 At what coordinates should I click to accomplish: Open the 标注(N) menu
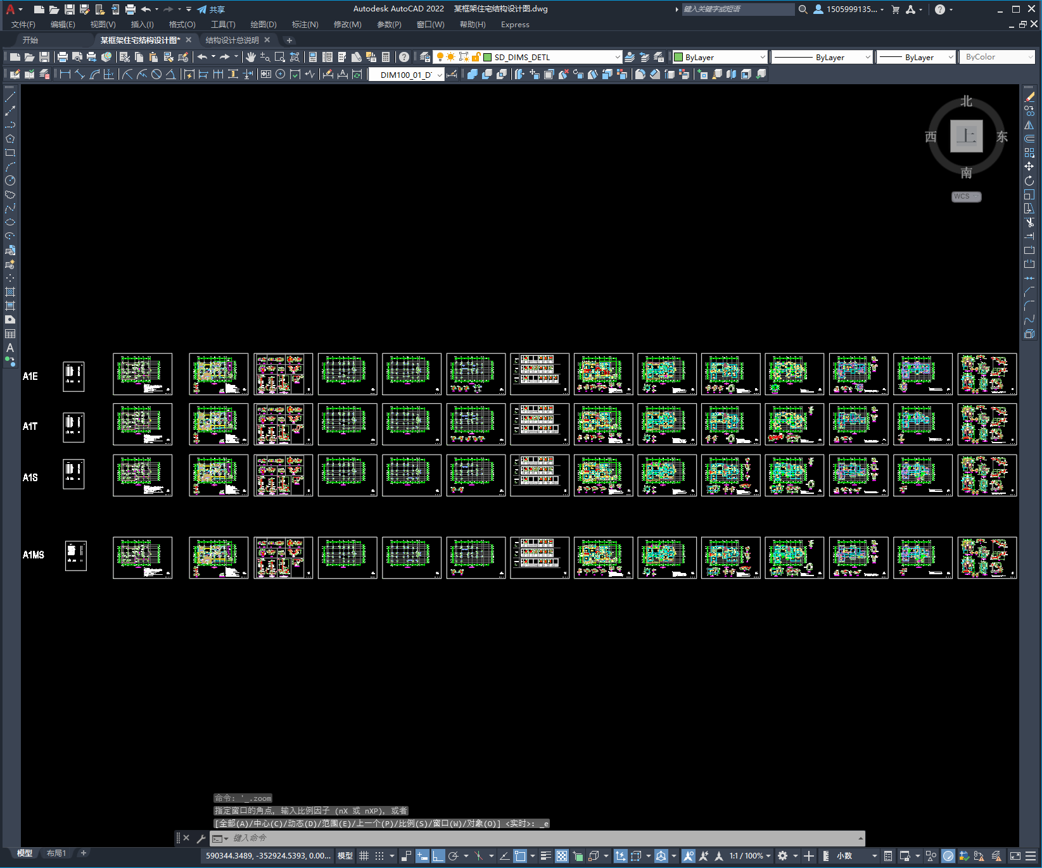(x=305, y=25)
